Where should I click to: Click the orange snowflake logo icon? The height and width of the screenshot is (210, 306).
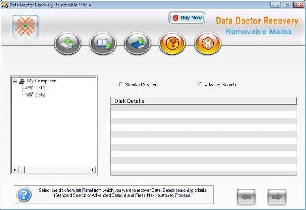(x=26, y=26)
